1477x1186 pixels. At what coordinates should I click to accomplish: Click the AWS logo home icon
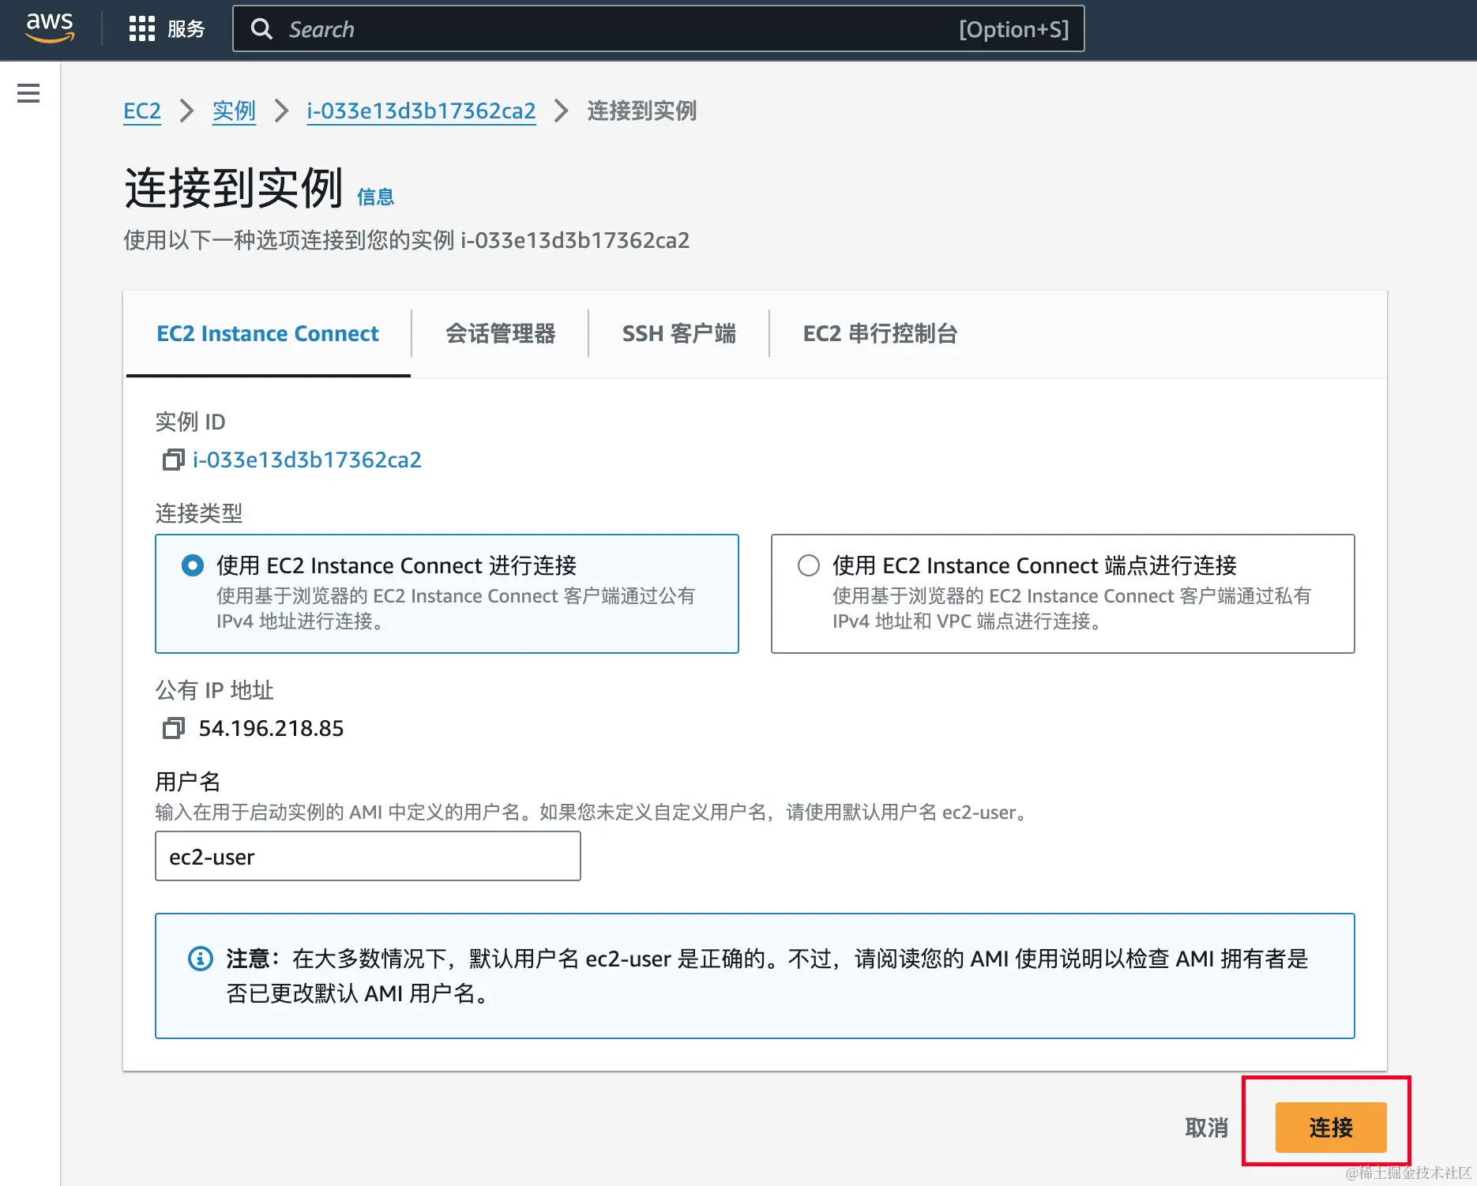point(50,28)
